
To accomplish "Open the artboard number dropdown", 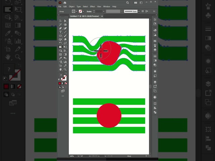I will [x=105, y=156].
